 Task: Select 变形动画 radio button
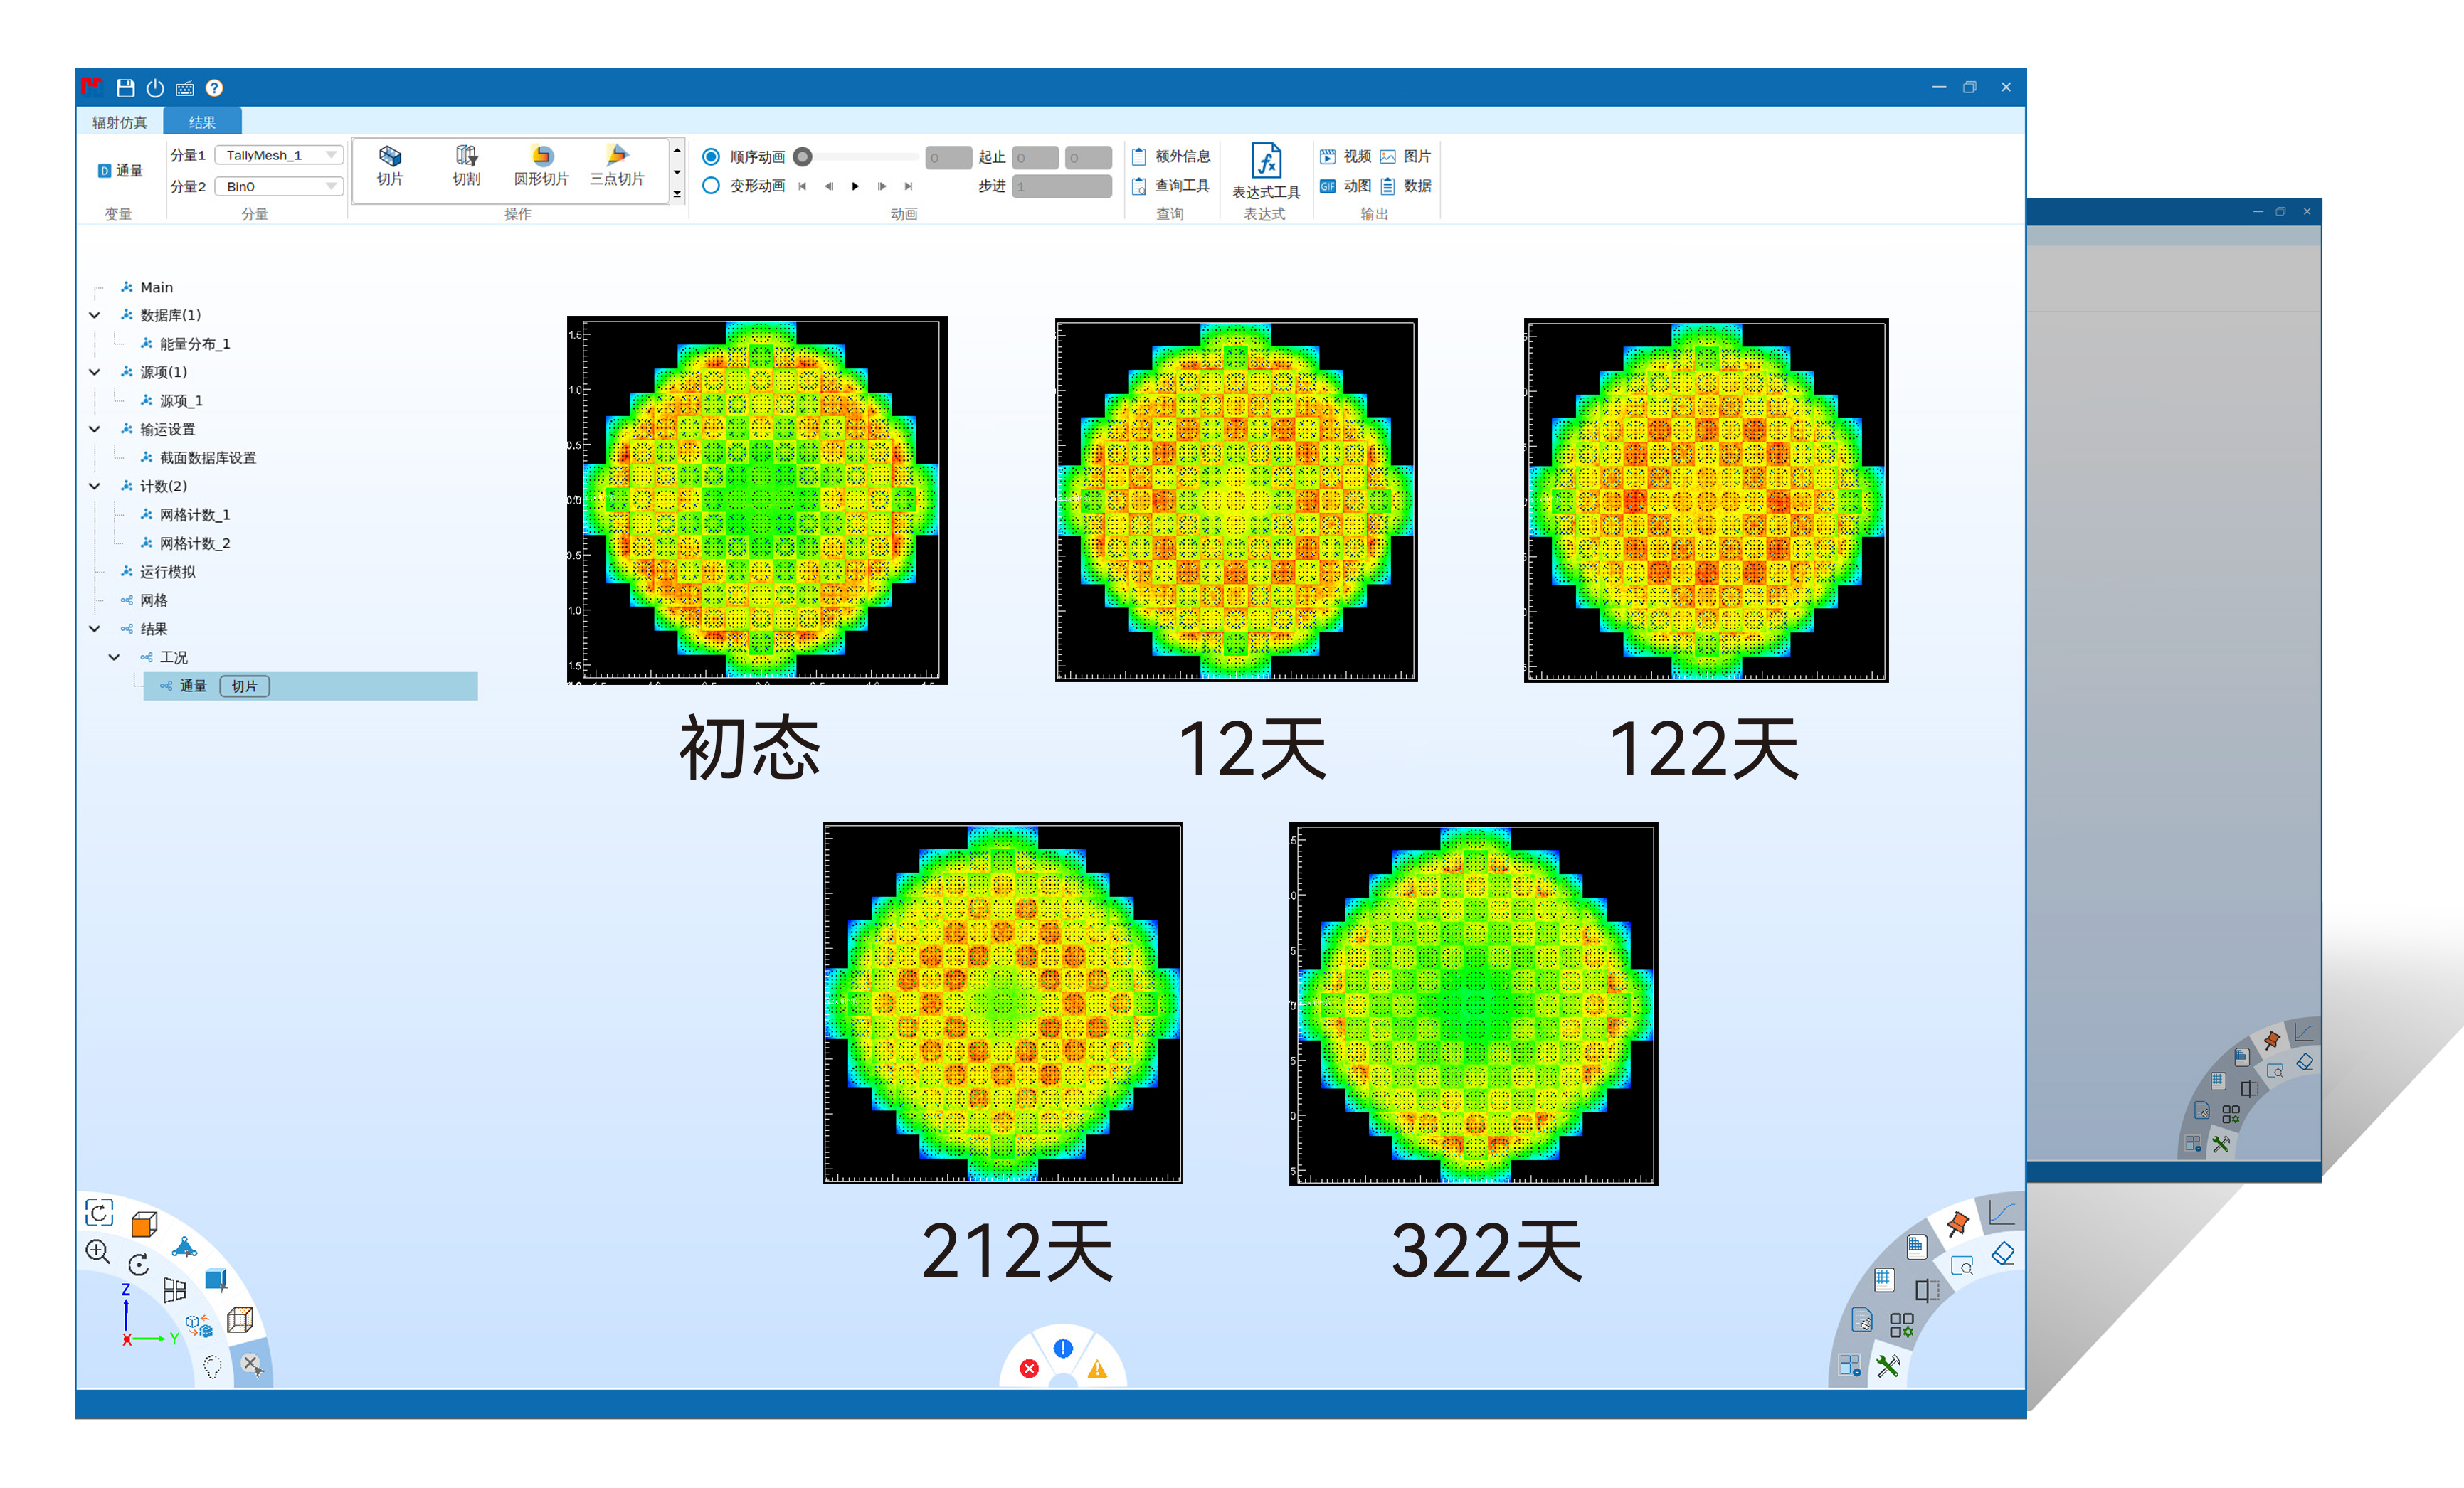[711, 186]
